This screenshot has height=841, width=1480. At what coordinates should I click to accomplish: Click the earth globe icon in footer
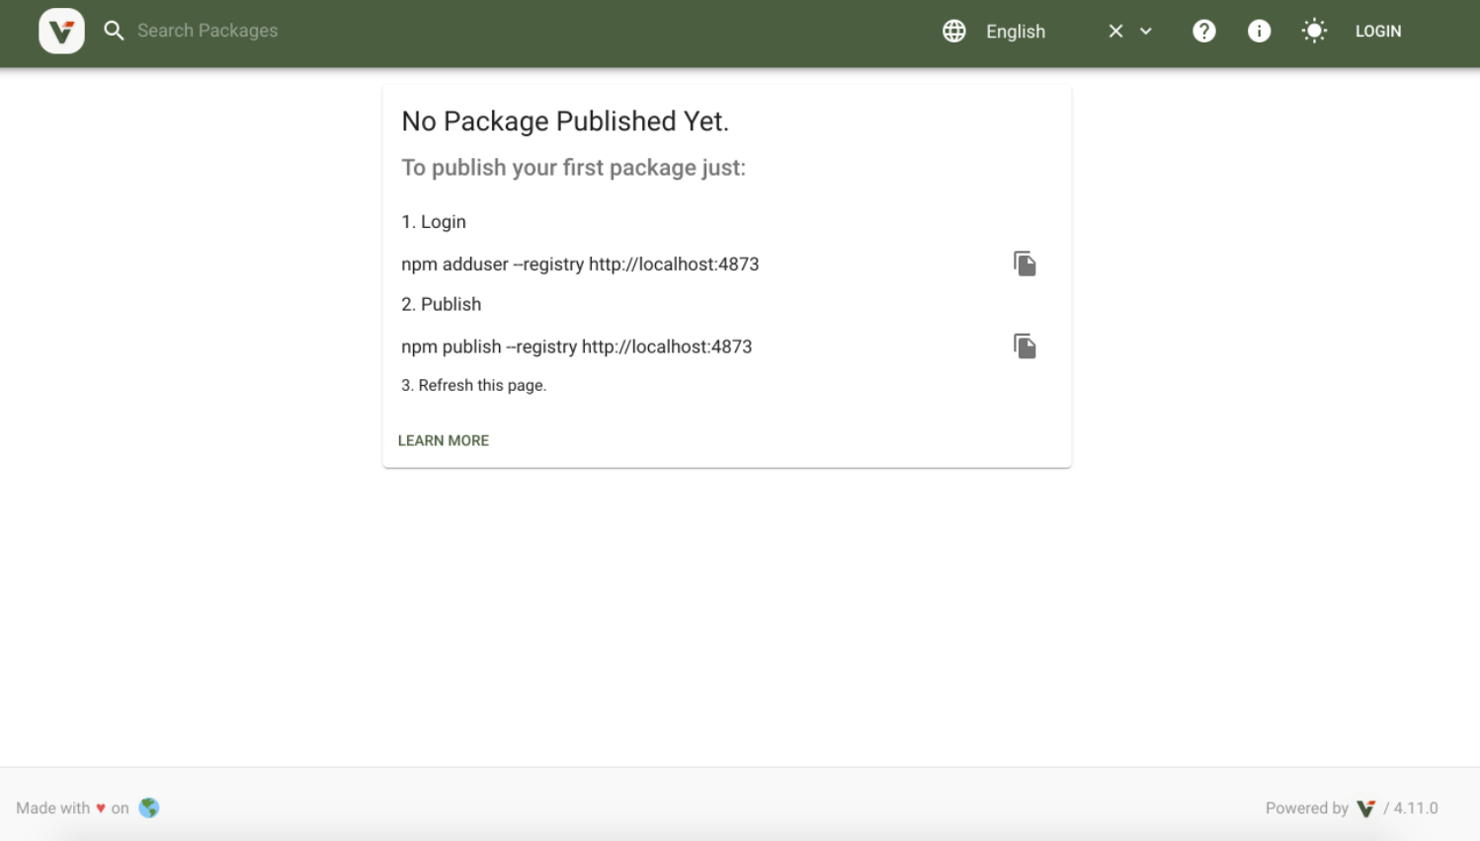click(149, 807)
